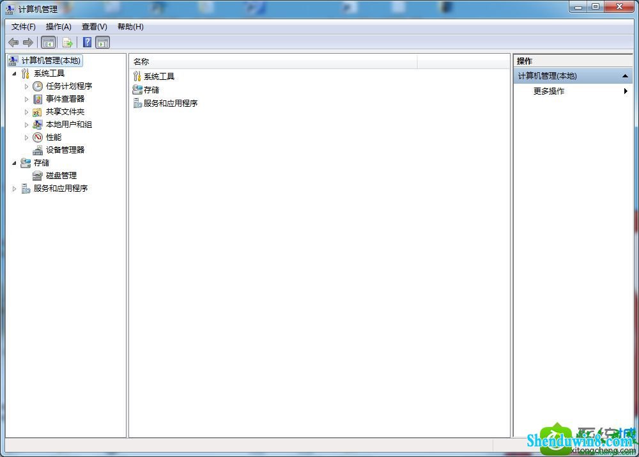Select 系统工具 text in center list

tap(159, 77)
